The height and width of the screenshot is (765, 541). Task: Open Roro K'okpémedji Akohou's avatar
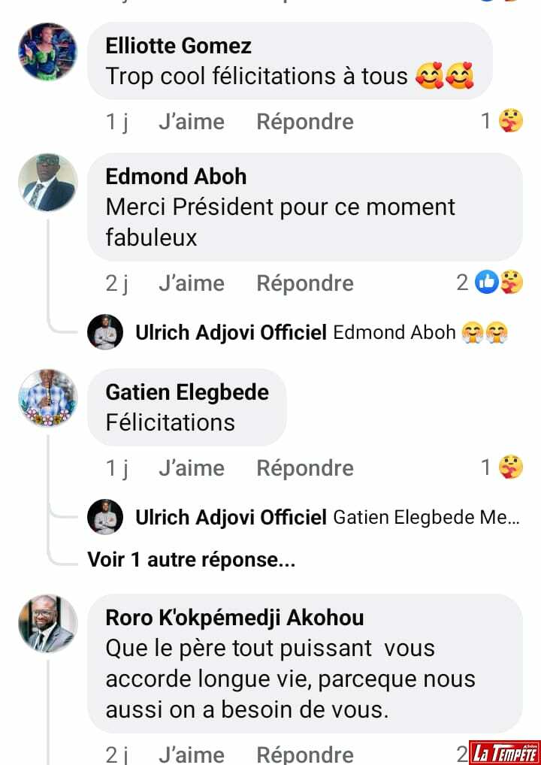(47, 624)
